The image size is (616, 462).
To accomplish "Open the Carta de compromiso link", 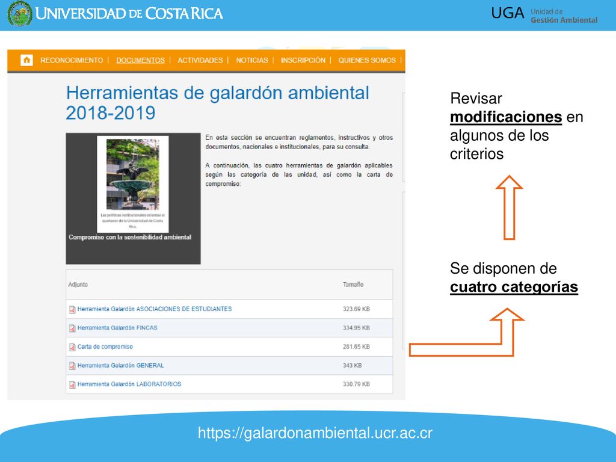I will pyautogui.click(x=105, y=347).
